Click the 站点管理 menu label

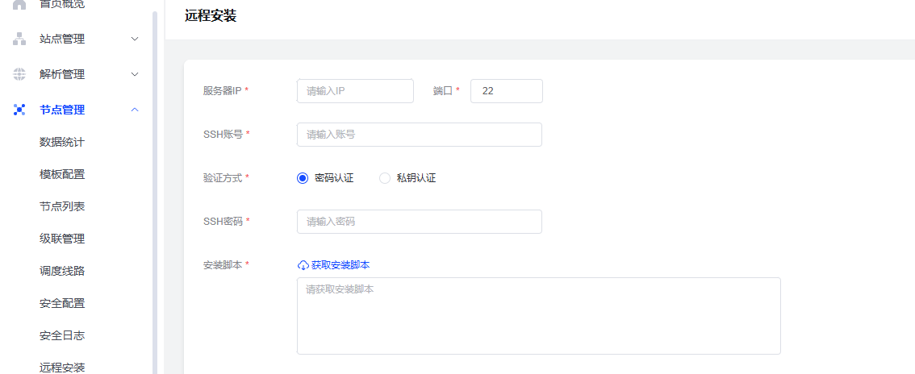click(62, 39)
